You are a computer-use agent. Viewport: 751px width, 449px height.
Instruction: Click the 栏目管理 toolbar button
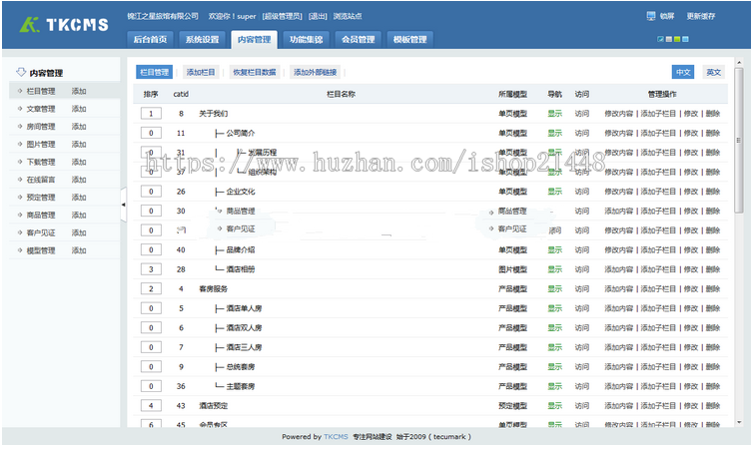154,72
